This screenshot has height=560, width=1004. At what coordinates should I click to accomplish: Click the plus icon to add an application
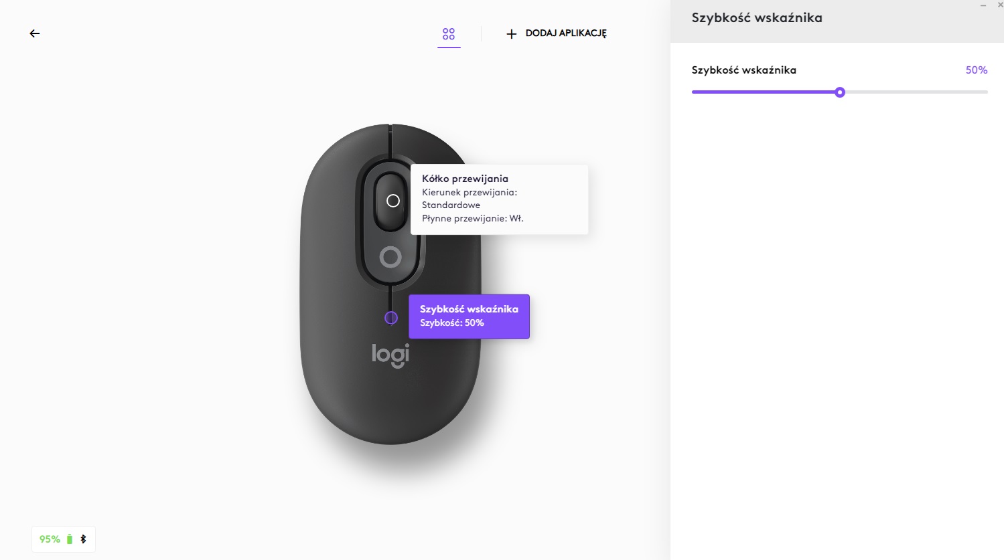point(512,33)
